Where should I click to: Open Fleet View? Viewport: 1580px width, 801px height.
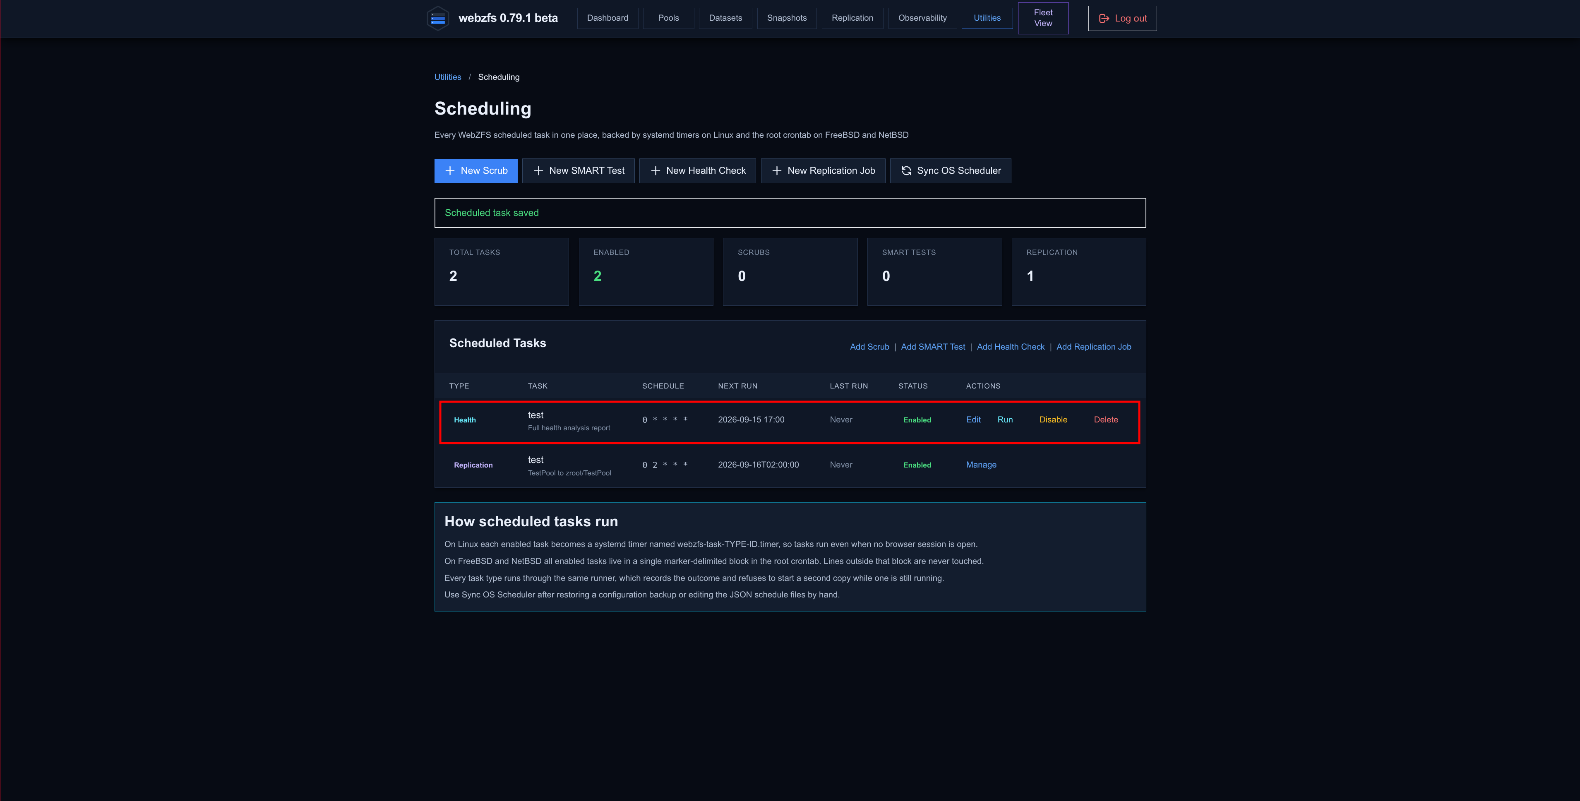point(1043,18)
